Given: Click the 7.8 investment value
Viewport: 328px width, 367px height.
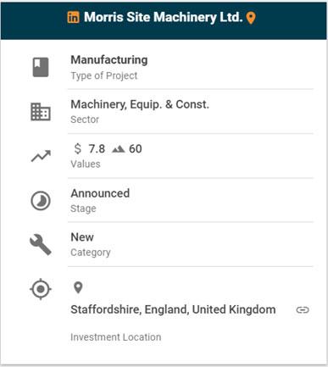Looking at the screenshot, I should tap(97, 149).
